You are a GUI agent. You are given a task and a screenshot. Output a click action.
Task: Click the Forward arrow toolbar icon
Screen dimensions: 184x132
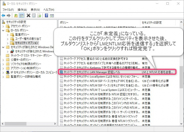[9, 15]
